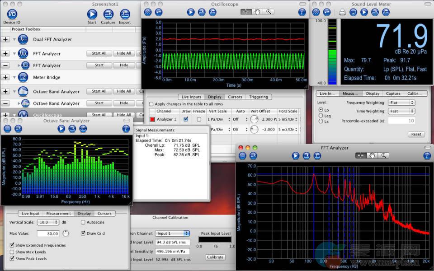Screen dimensions: 434x271
Task: Select the Leq radio button
Action: pos(321,116)
